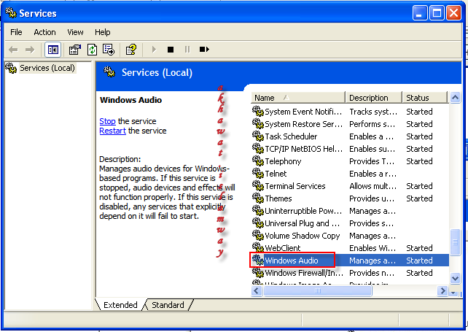Click the Forward arrow toolbar icon
468x332 pixels.
(30, 50)
